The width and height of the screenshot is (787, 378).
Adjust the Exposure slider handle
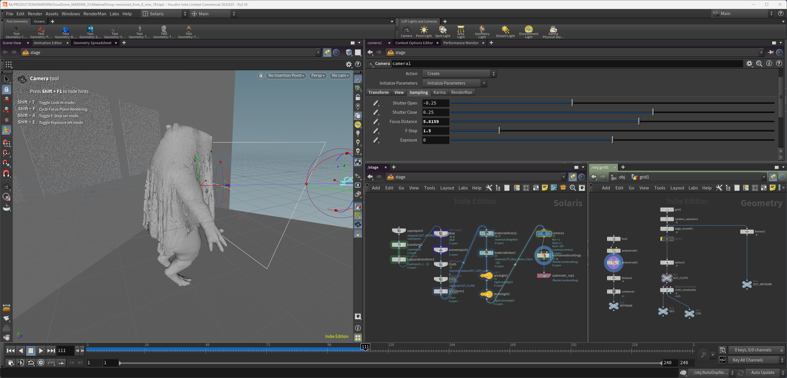pyautogui.click(x=612, y=140)
